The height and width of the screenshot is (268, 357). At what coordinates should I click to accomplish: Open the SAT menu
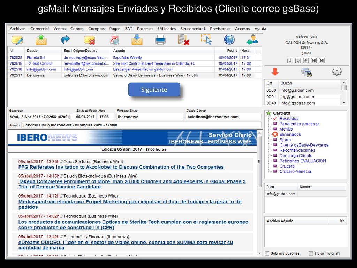point(129,29)
